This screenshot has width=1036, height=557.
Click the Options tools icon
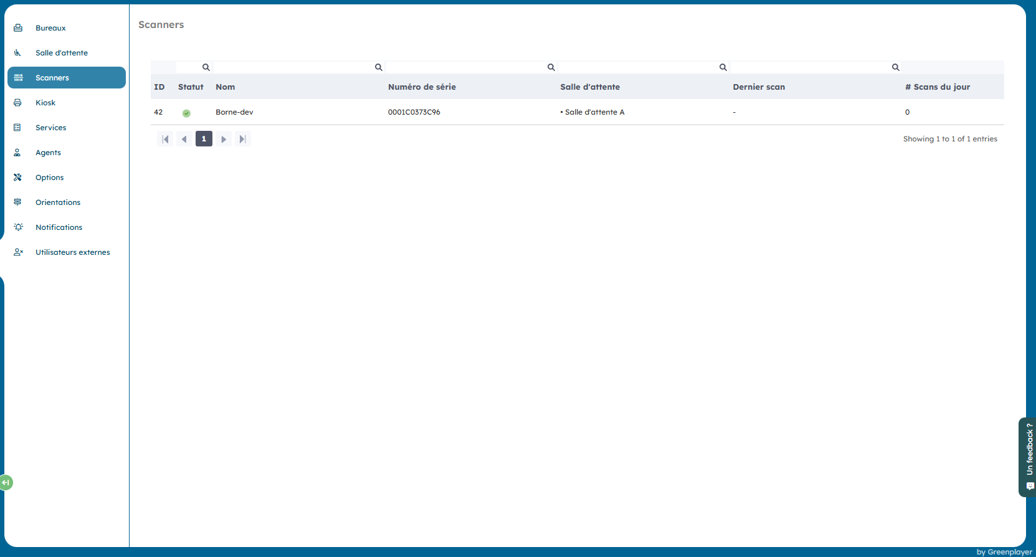(18, 178)
